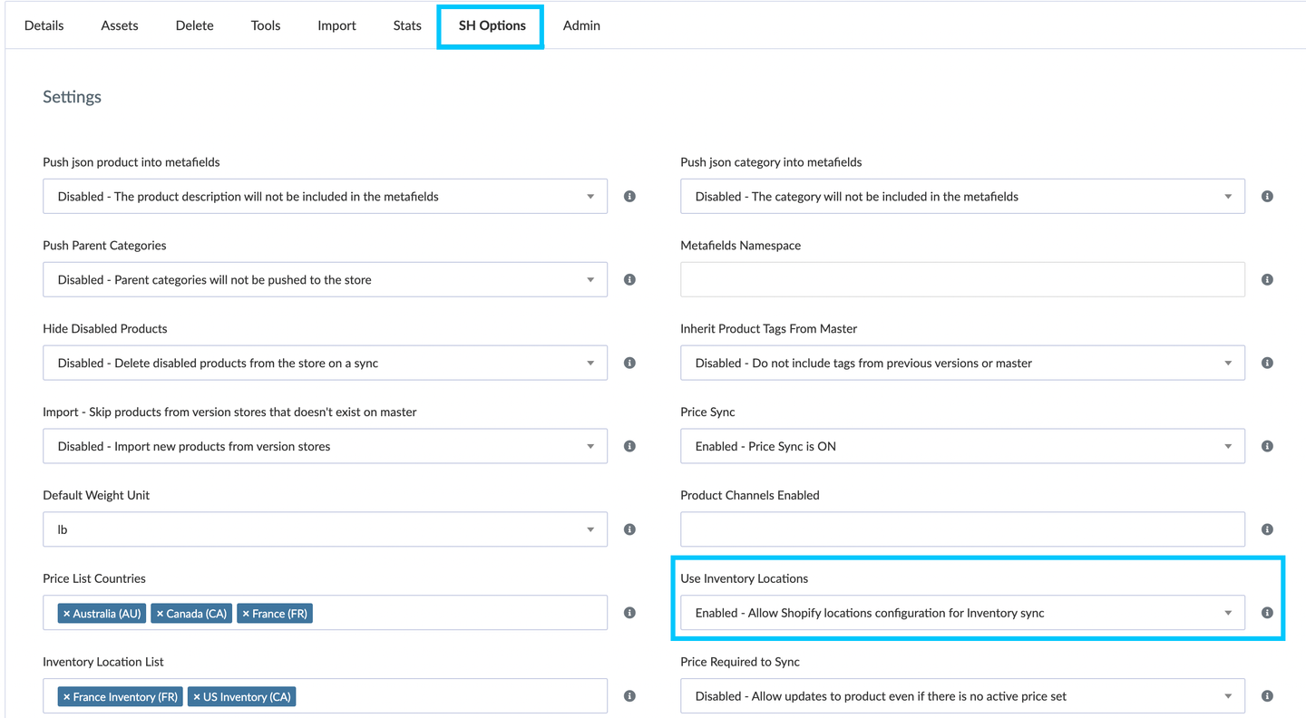Click the info icon next to Inventory Location List

629,695
